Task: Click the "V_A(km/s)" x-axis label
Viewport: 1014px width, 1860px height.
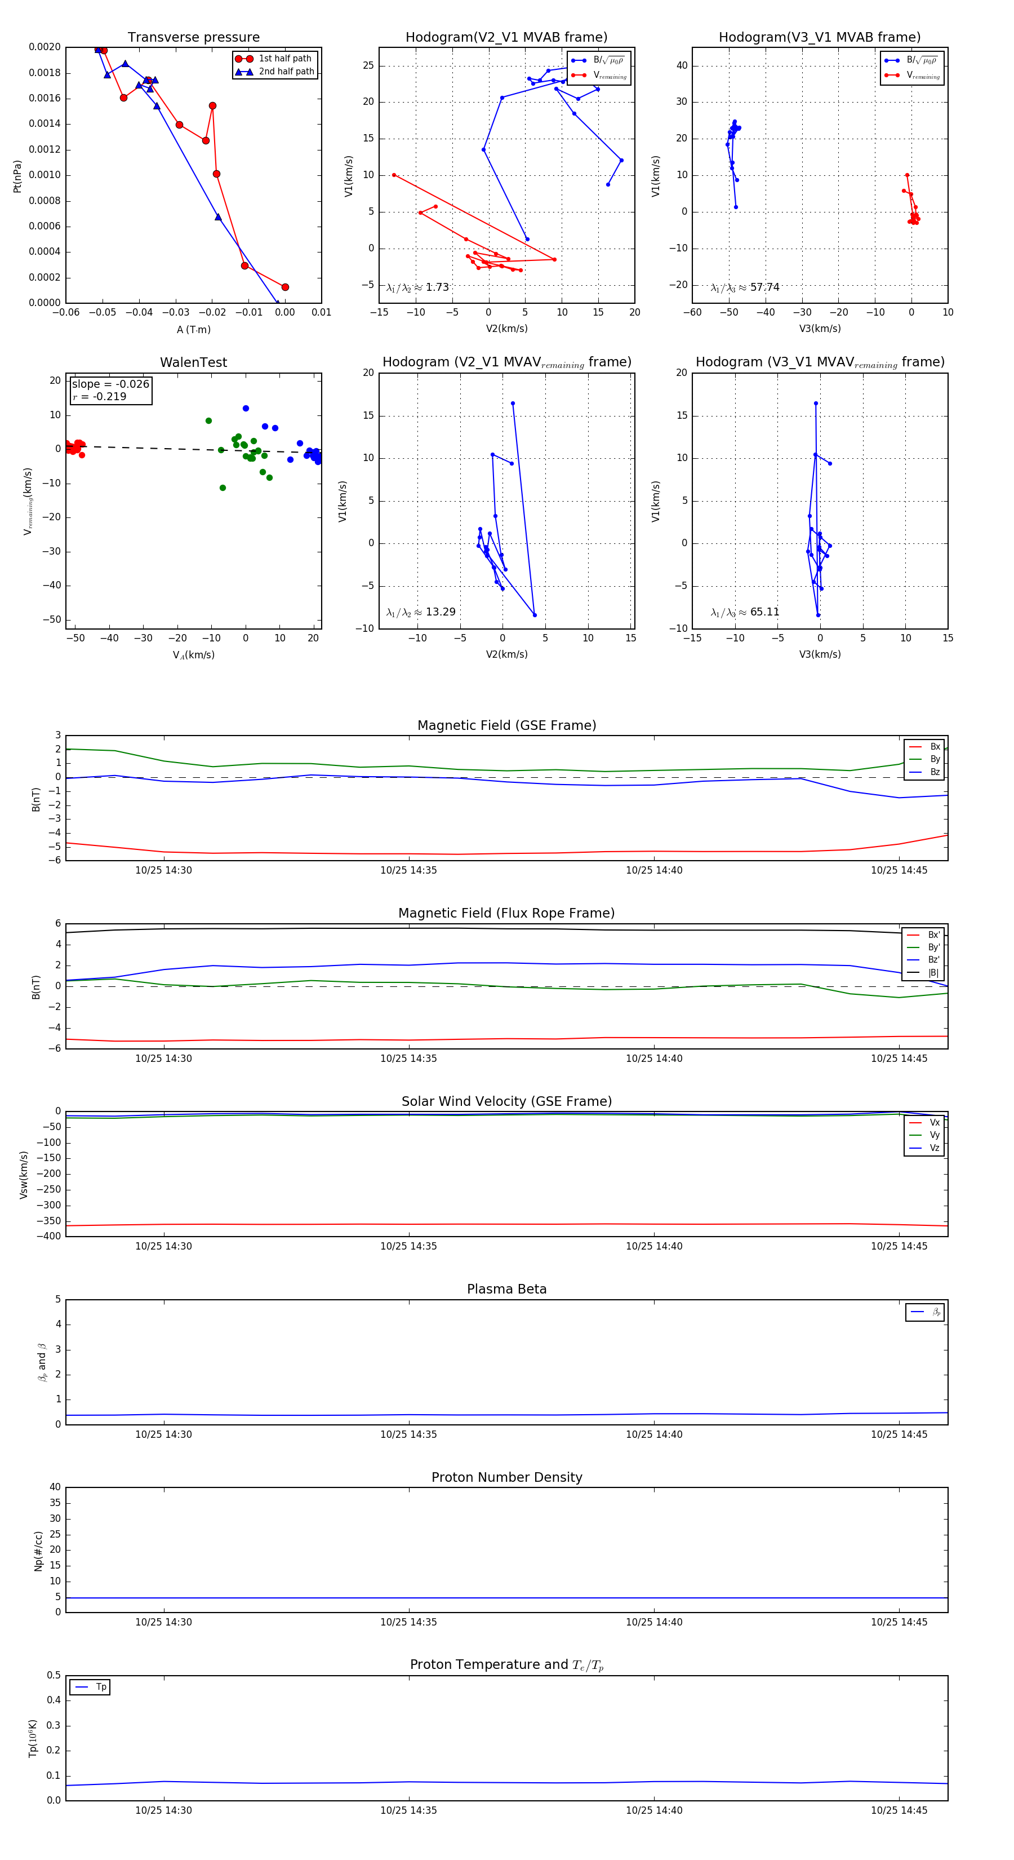Action: (193, 655)
